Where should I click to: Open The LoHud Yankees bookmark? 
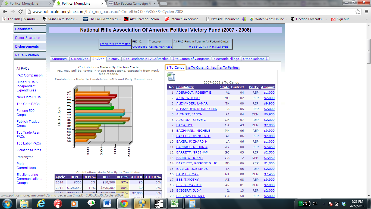102,19
